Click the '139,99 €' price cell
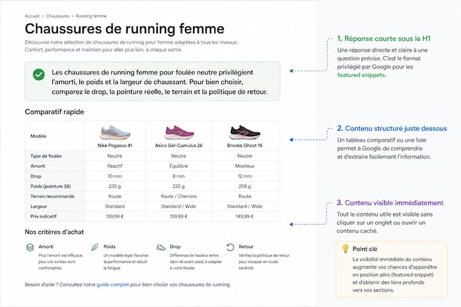 coord(115,217)
